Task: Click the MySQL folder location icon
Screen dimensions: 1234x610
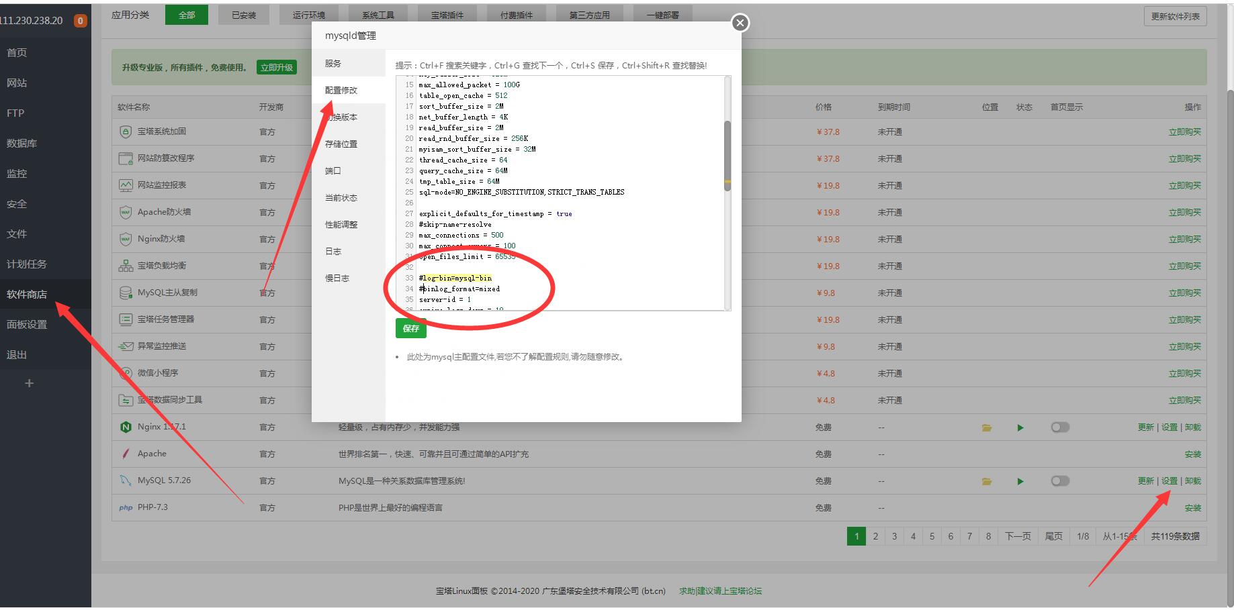Action: (x=986, y=481)
